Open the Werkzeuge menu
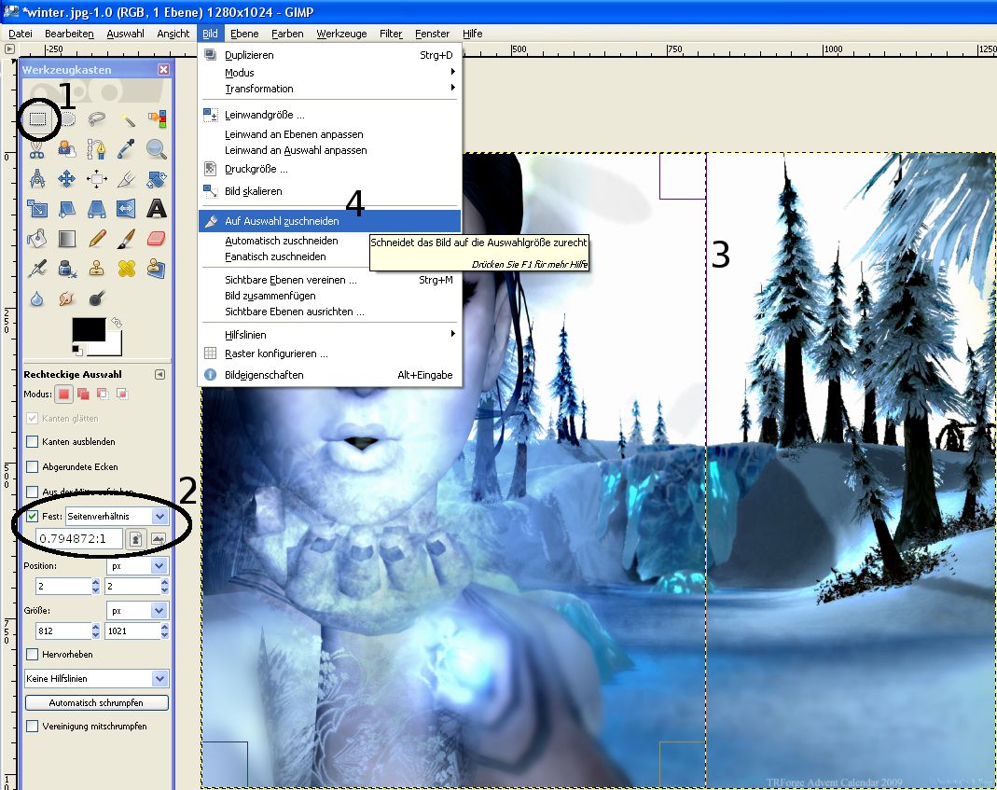The image size is (997, 790). pyautogui.click(x=341, y=34)
